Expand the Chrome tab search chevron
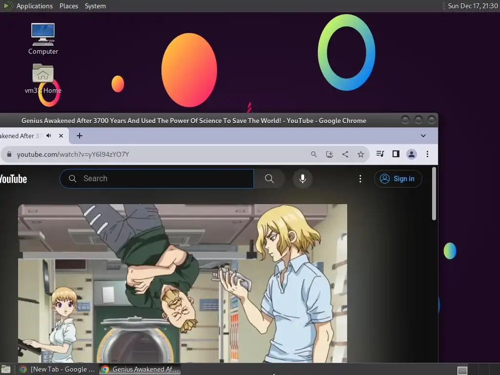This screenshot has width=500, height=375. (x=423, y=136)
